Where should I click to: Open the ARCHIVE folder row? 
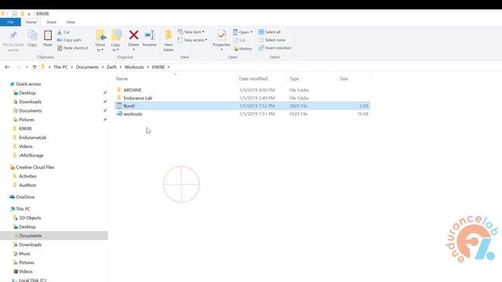(242, 90)
